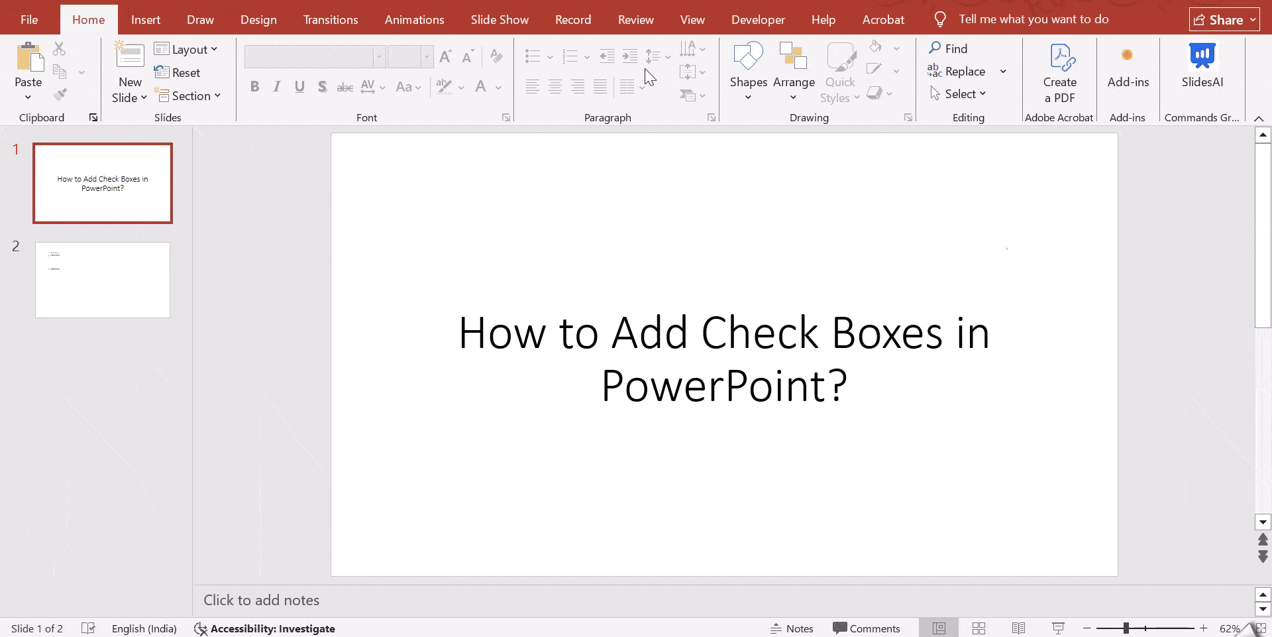Switch to the Insert ribbon tab
Viewport: 1272px width, 637px height.
click(x=146, y=19)
